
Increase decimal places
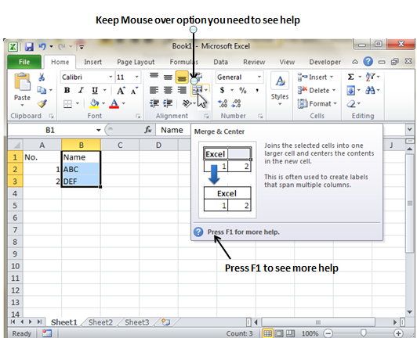coord(223,103)
